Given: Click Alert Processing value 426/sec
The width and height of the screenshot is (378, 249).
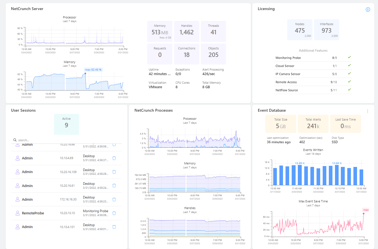Looking at the screenshot, I should point(208,74).
